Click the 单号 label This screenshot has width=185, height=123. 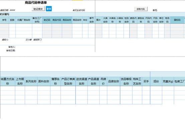(x=155, y=10)
